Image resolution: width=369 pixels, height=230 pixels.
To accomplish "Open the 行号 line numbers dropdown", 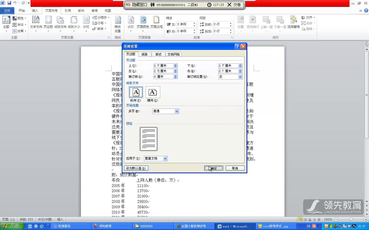I will (99, 23).
